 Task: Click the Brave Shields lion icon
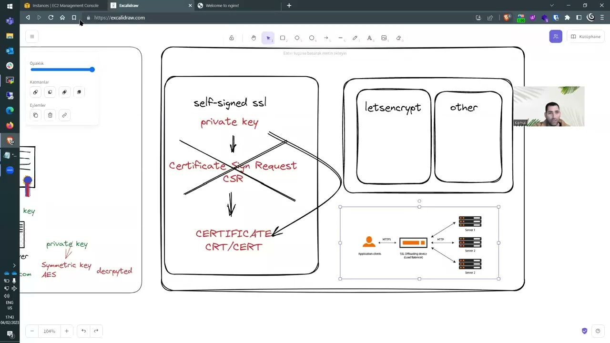[507, 18]
